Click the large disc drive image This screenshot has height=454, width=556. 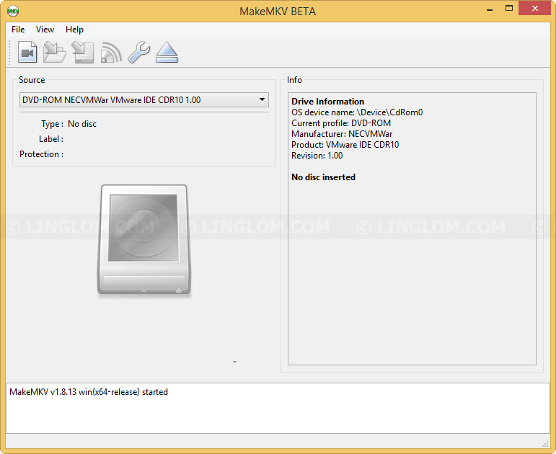[x=144, y=240]
